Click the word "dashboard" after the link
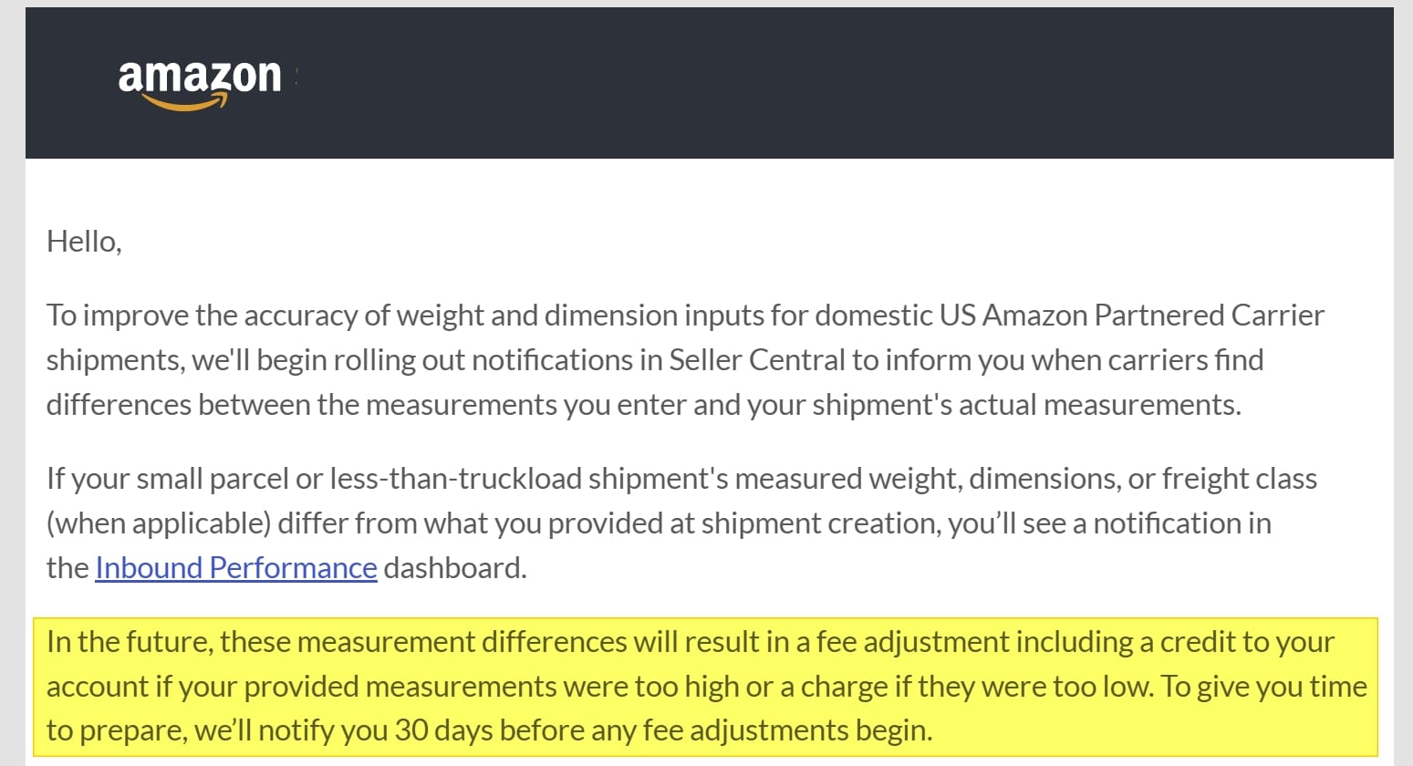This screenshot has width=1413, height=766. tap(453, 567)
